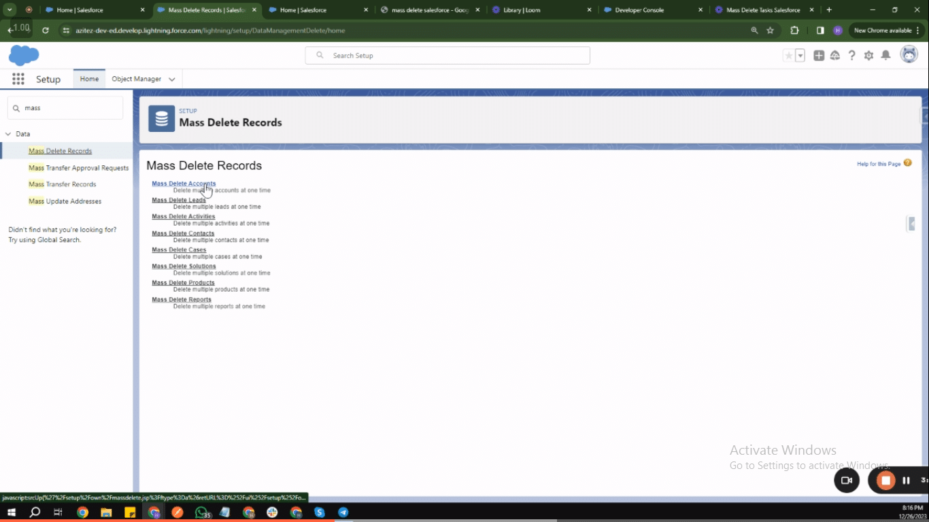929x522 pixels.
Task: Reload the page in Chrome
Action: tap(46, 31)
